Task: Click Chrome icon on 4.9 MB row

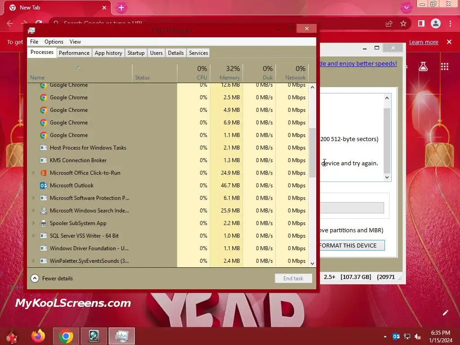Action: 44,110
